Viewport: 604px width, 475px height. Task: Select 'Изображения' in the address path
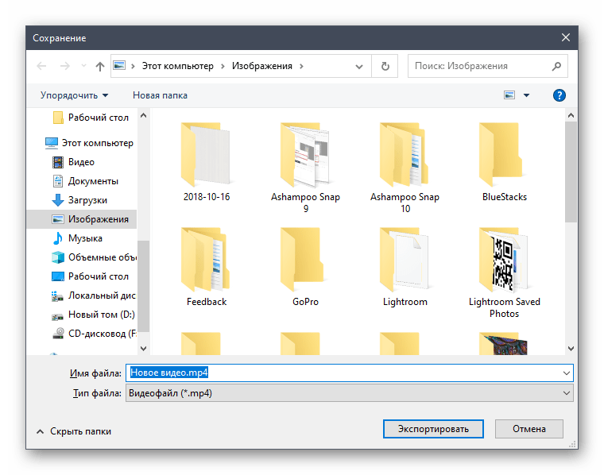click(262, 66)
